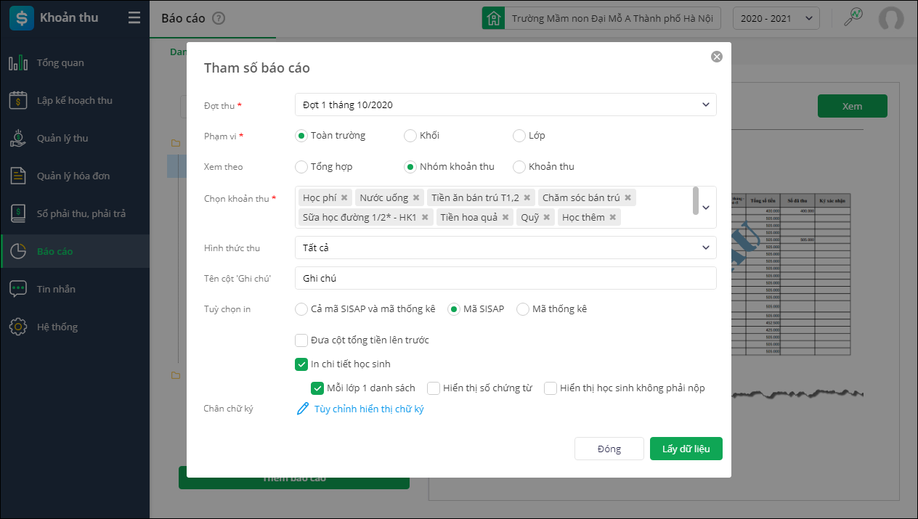Select the Khối scope radio button
Screen dimensions: 918x519
[410, 136]
